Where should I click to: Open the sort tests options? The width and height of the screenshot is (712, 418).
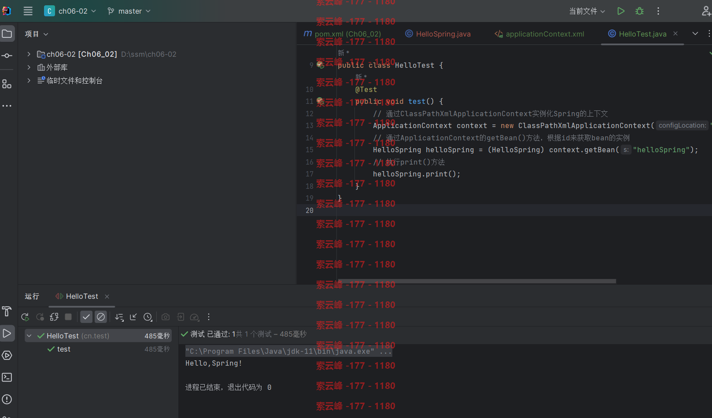119,317
